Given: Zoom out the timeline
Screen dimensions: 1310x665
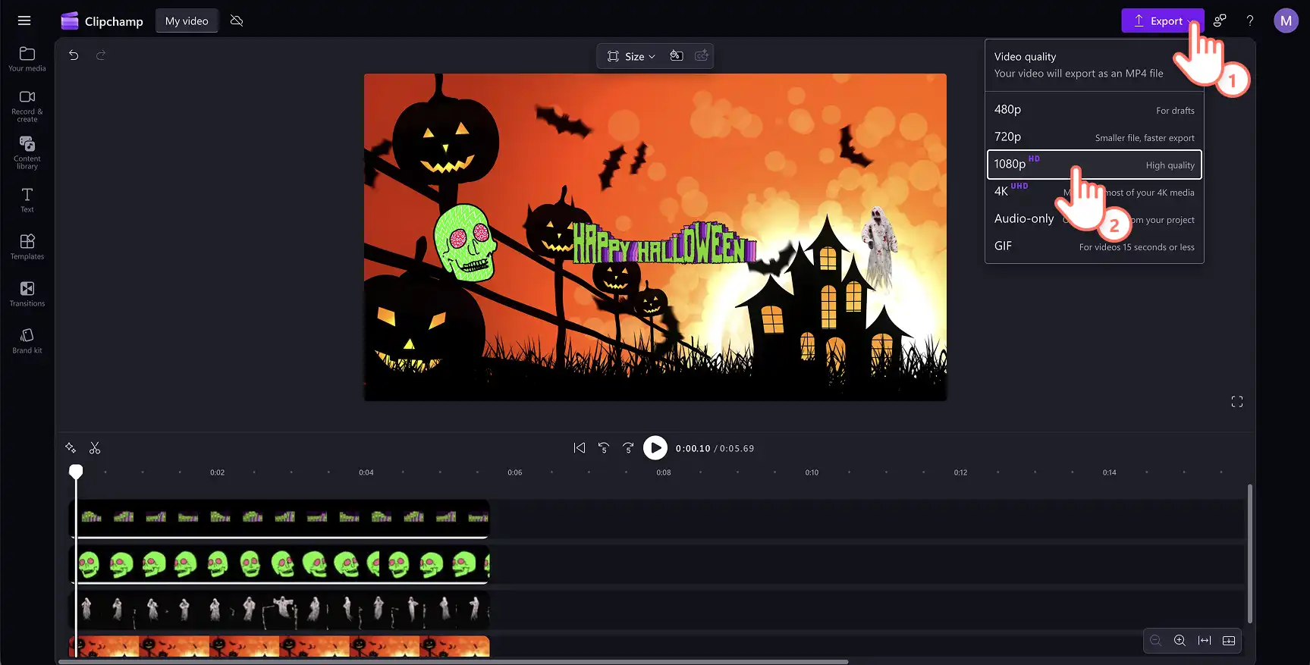Looking at the screenshot, I should pos(1156,641).
